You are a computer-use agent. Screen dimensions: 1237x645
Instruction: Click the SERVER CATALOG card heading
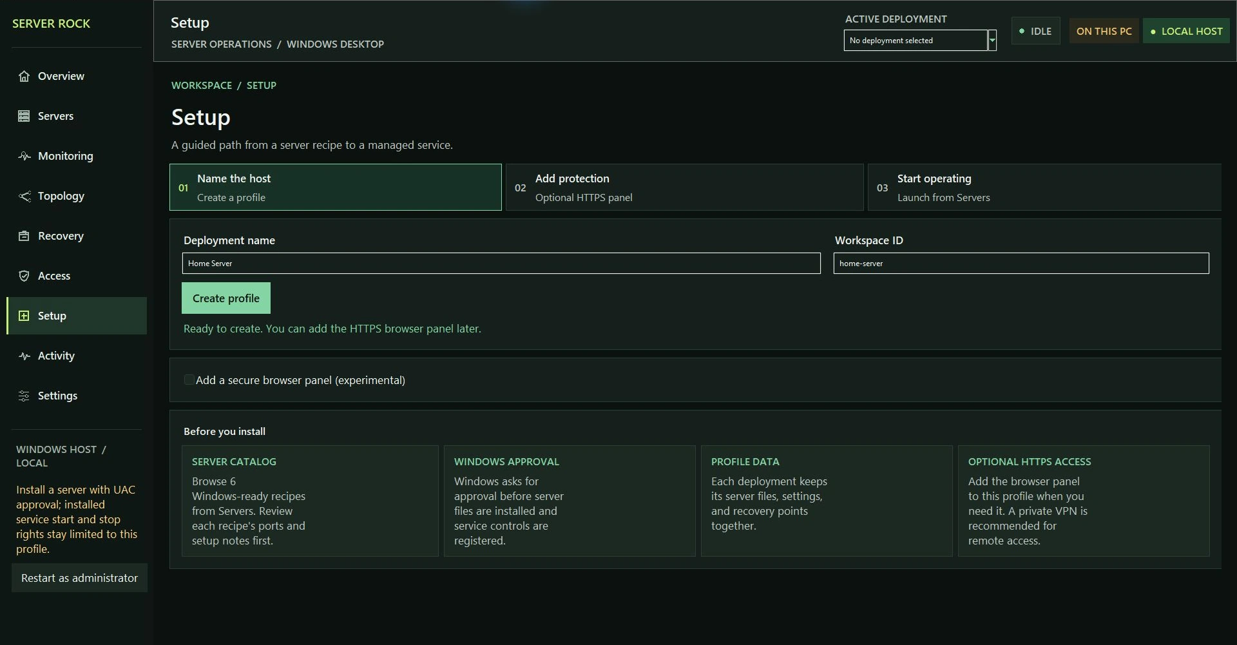234,461
